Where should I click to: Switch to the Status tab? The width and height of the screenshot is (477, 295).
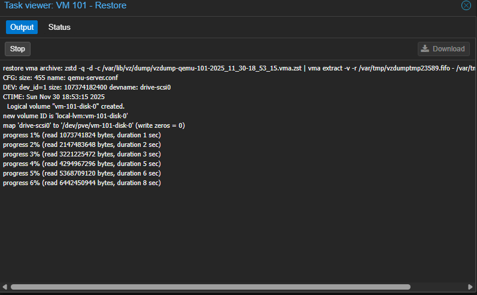59,27
